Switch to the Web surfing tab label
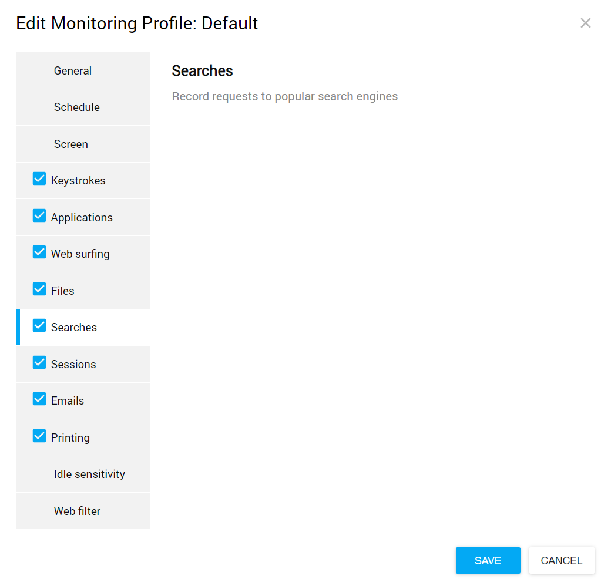This screenshot has height=586, width=611. click(80, 254)
